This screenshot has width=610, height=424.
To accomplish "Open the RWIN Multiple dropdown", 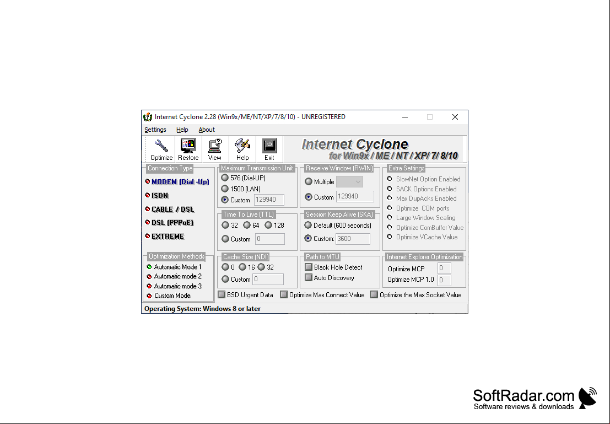I will [349, 182].
